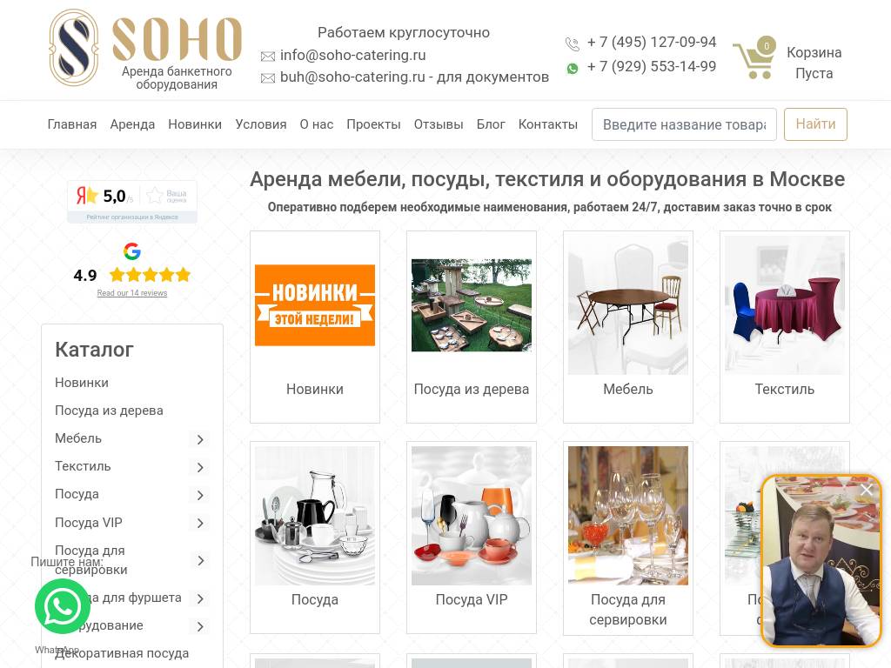Image resolution: width=891 pixels, height=668 pixels.
Task: Expand the Посуда catalog chevron
Action: [200, 495]
